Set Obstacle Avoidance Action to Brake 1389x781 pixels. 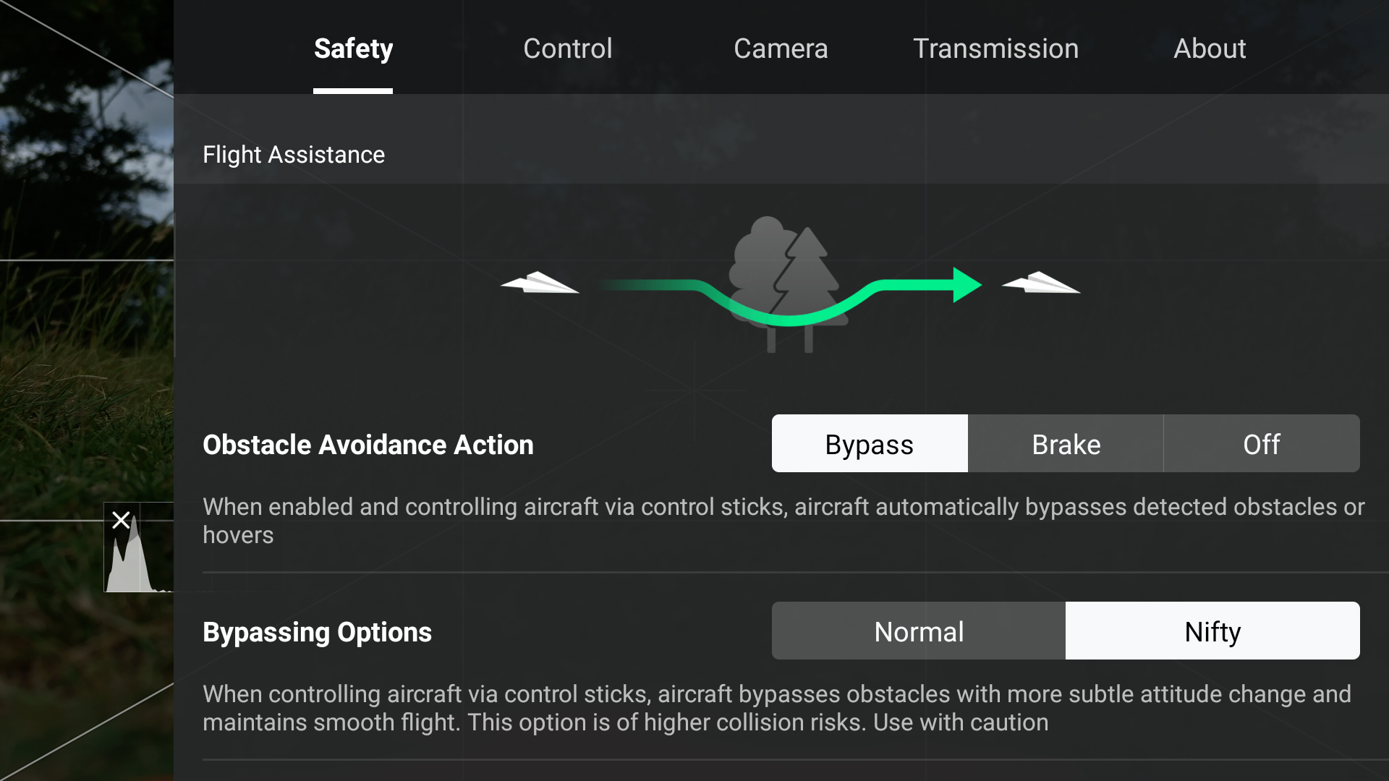1066,443
